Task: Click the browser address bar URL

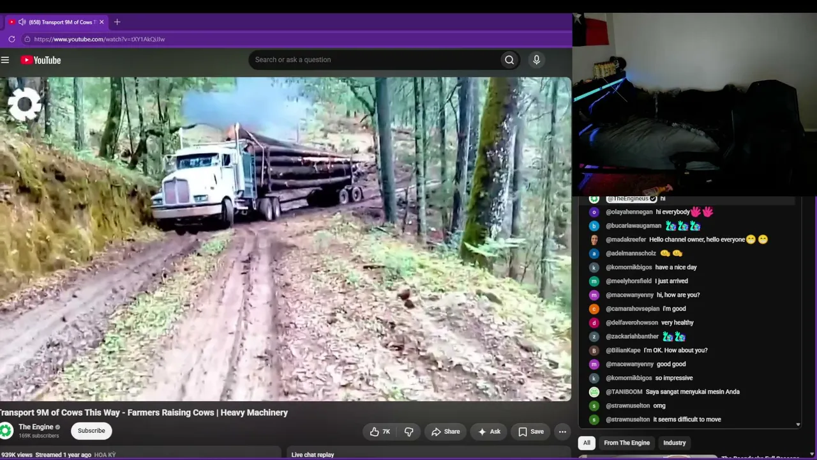Action: click(x=100, y=39)
